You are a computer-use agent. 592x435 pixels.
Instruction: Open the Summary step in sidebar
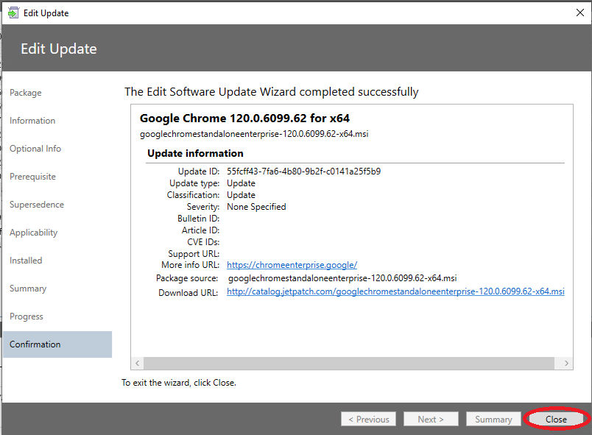tap(28, 289)
